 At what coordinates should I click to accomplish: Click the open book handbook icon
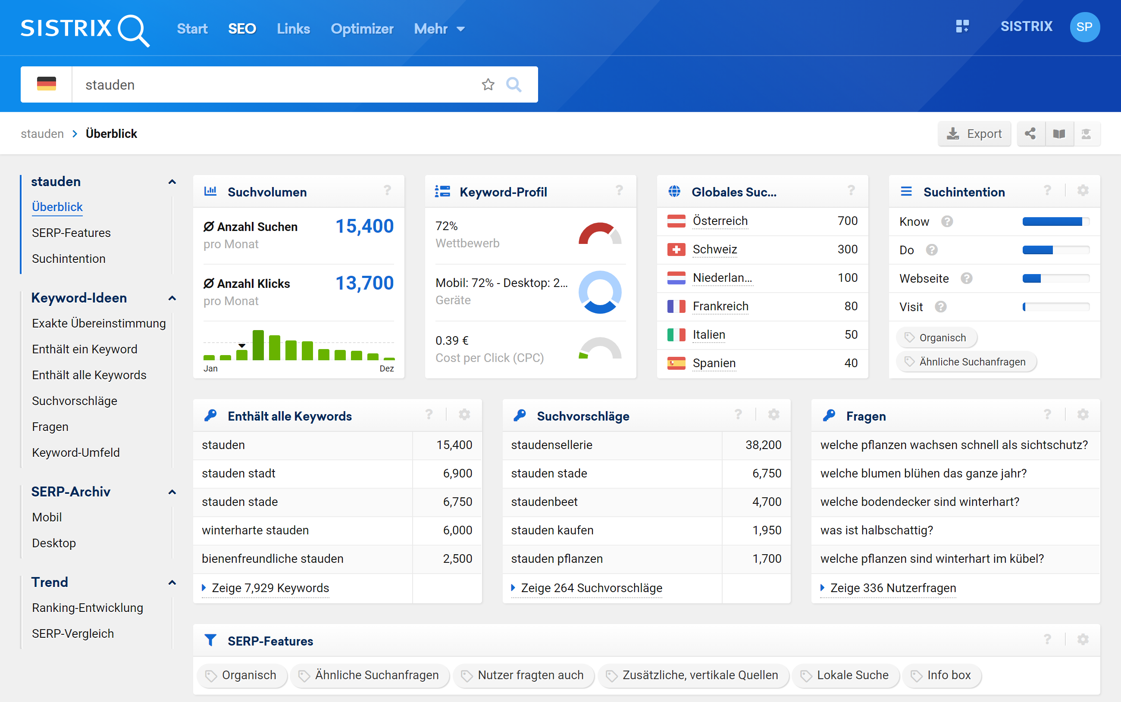1059,134
